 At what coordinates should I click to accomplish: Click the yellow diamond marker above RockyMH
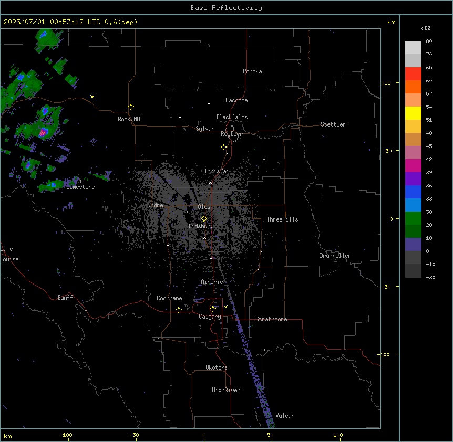coord(131,107)
